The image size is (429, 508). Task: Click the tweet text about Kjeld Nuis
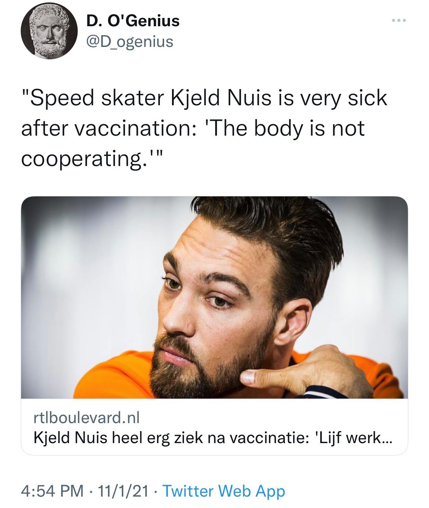204,127
